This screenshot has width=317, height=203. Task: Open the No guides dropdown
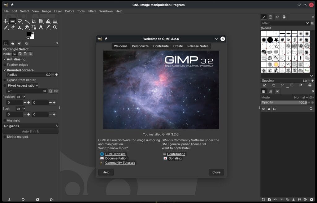pyautogui.click(x=31, y=126)
